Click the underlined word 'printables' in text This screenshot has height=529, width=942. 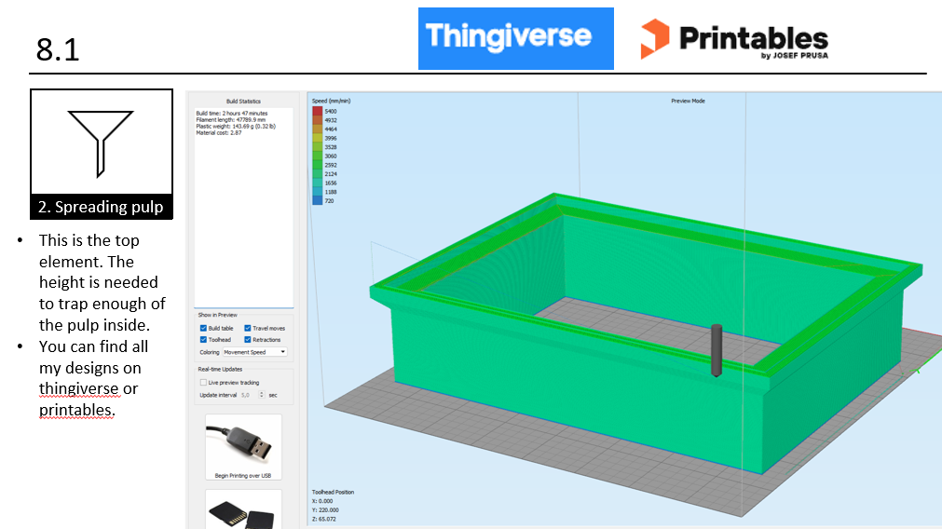tap(75, 410)
